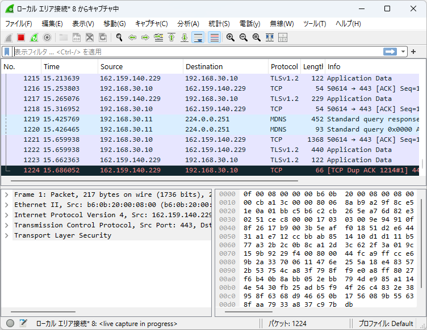Open the 表示(V) menu
Image resolution: width=427 pixels, height=330 pixels.
(x=83, y=24)
